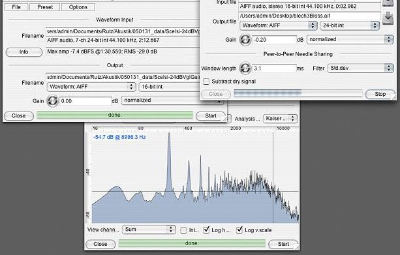The height and width of the screenshot is (255, 400).
Task: Click the Waveform Input filename path field
Action: 123,31
